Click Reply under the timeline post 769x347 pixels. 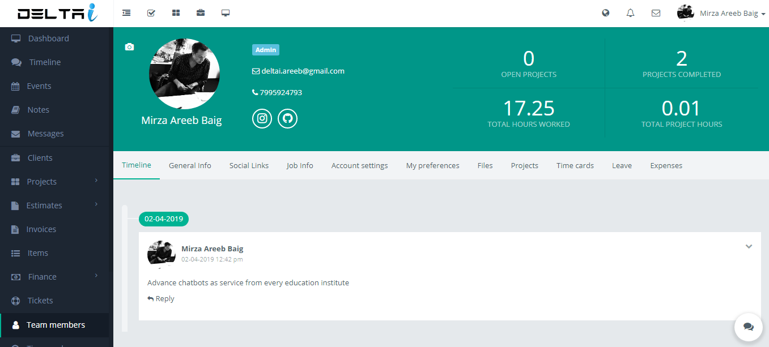[x=161, y=298]
